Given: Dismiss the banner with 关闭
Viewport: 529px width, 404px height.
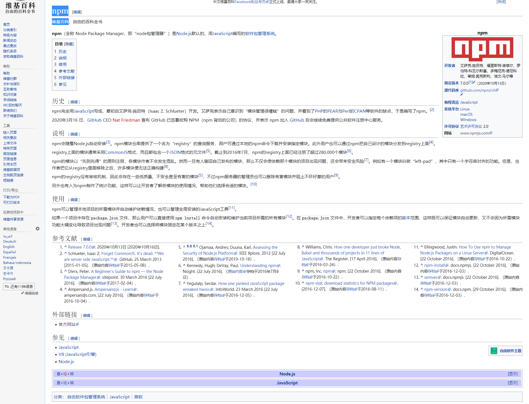Looking at the screenshot, I should (501, 2).
